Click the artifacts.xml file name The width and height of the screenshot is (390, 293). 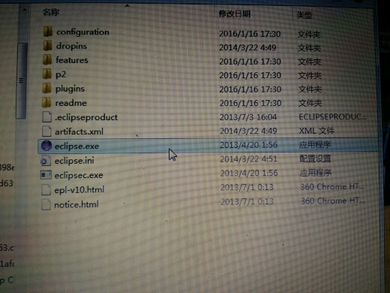[79, 131]
